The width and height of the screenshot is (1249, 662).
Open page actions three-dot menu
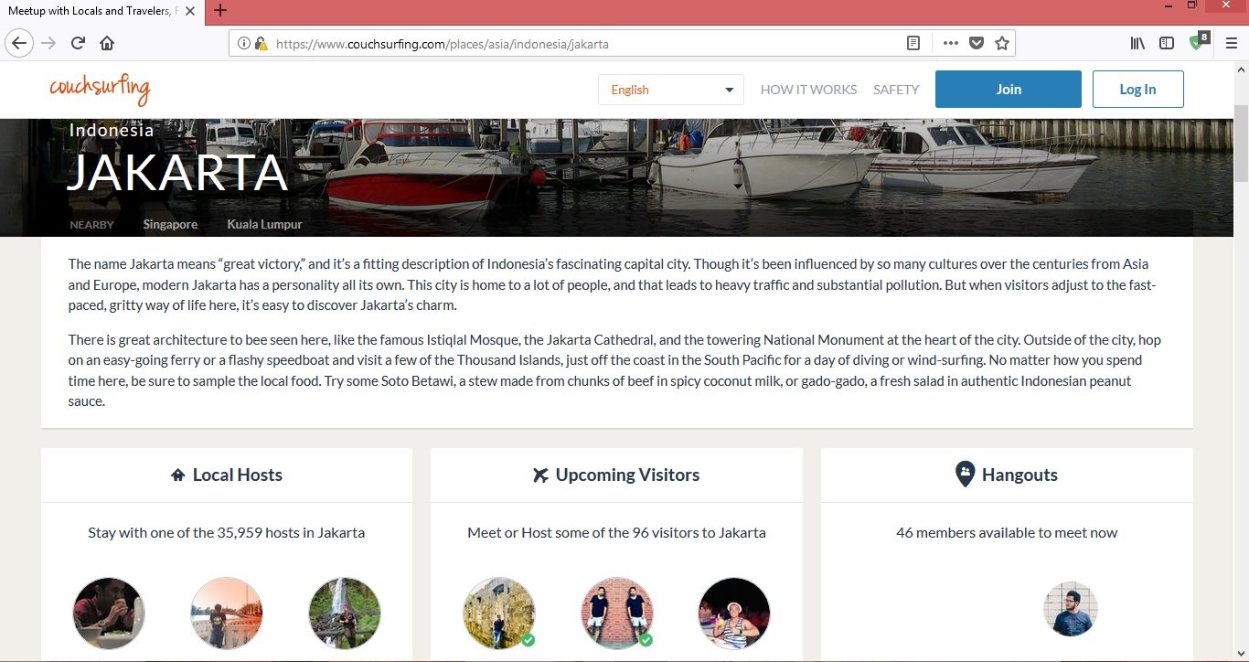(x=950, y=43)
